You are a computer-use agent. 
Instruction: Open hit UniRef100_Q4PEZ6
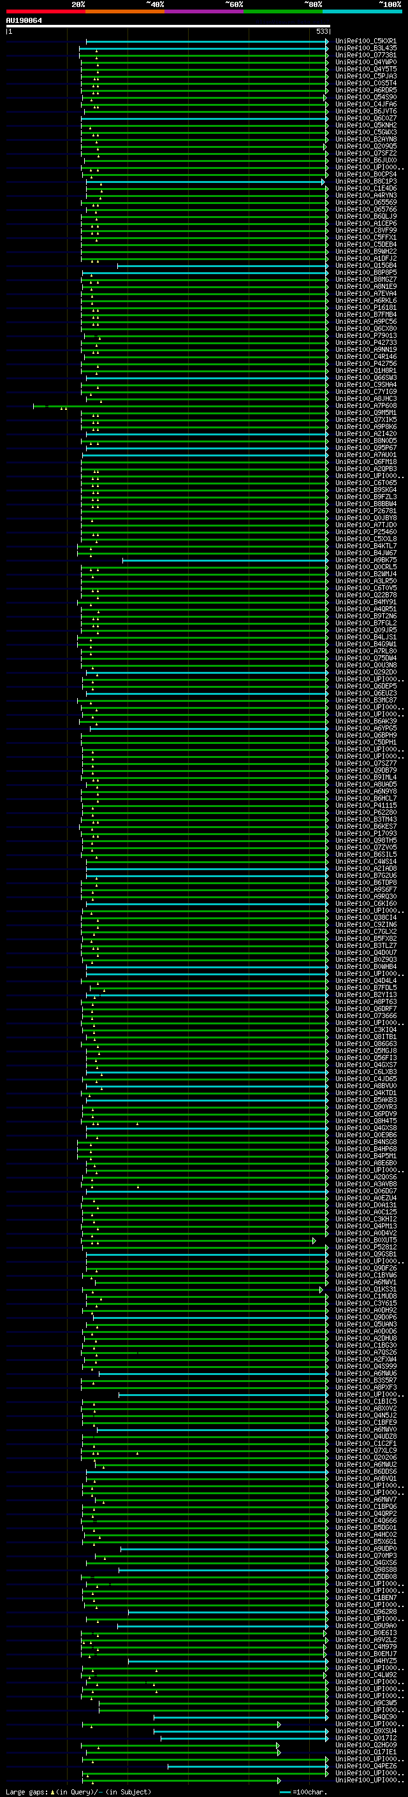point(366,1766)
